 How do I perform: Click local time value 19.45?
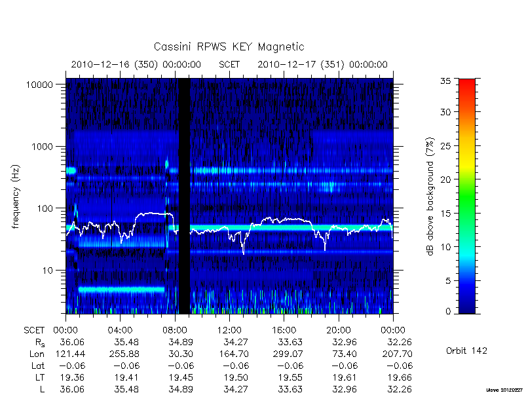tap(181, 378)
